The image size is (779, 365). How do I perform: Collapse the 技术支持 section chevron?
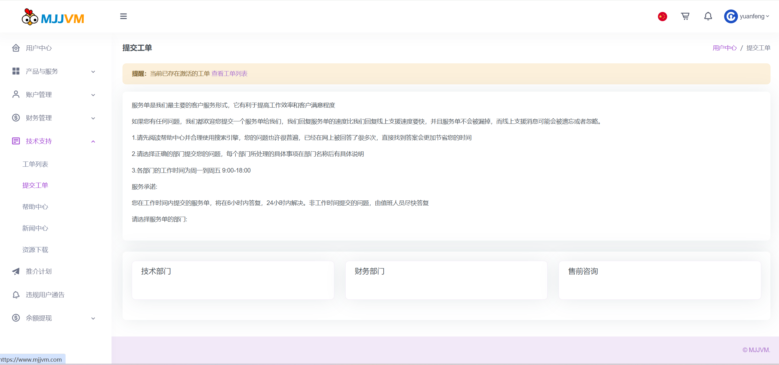(93, 142)
